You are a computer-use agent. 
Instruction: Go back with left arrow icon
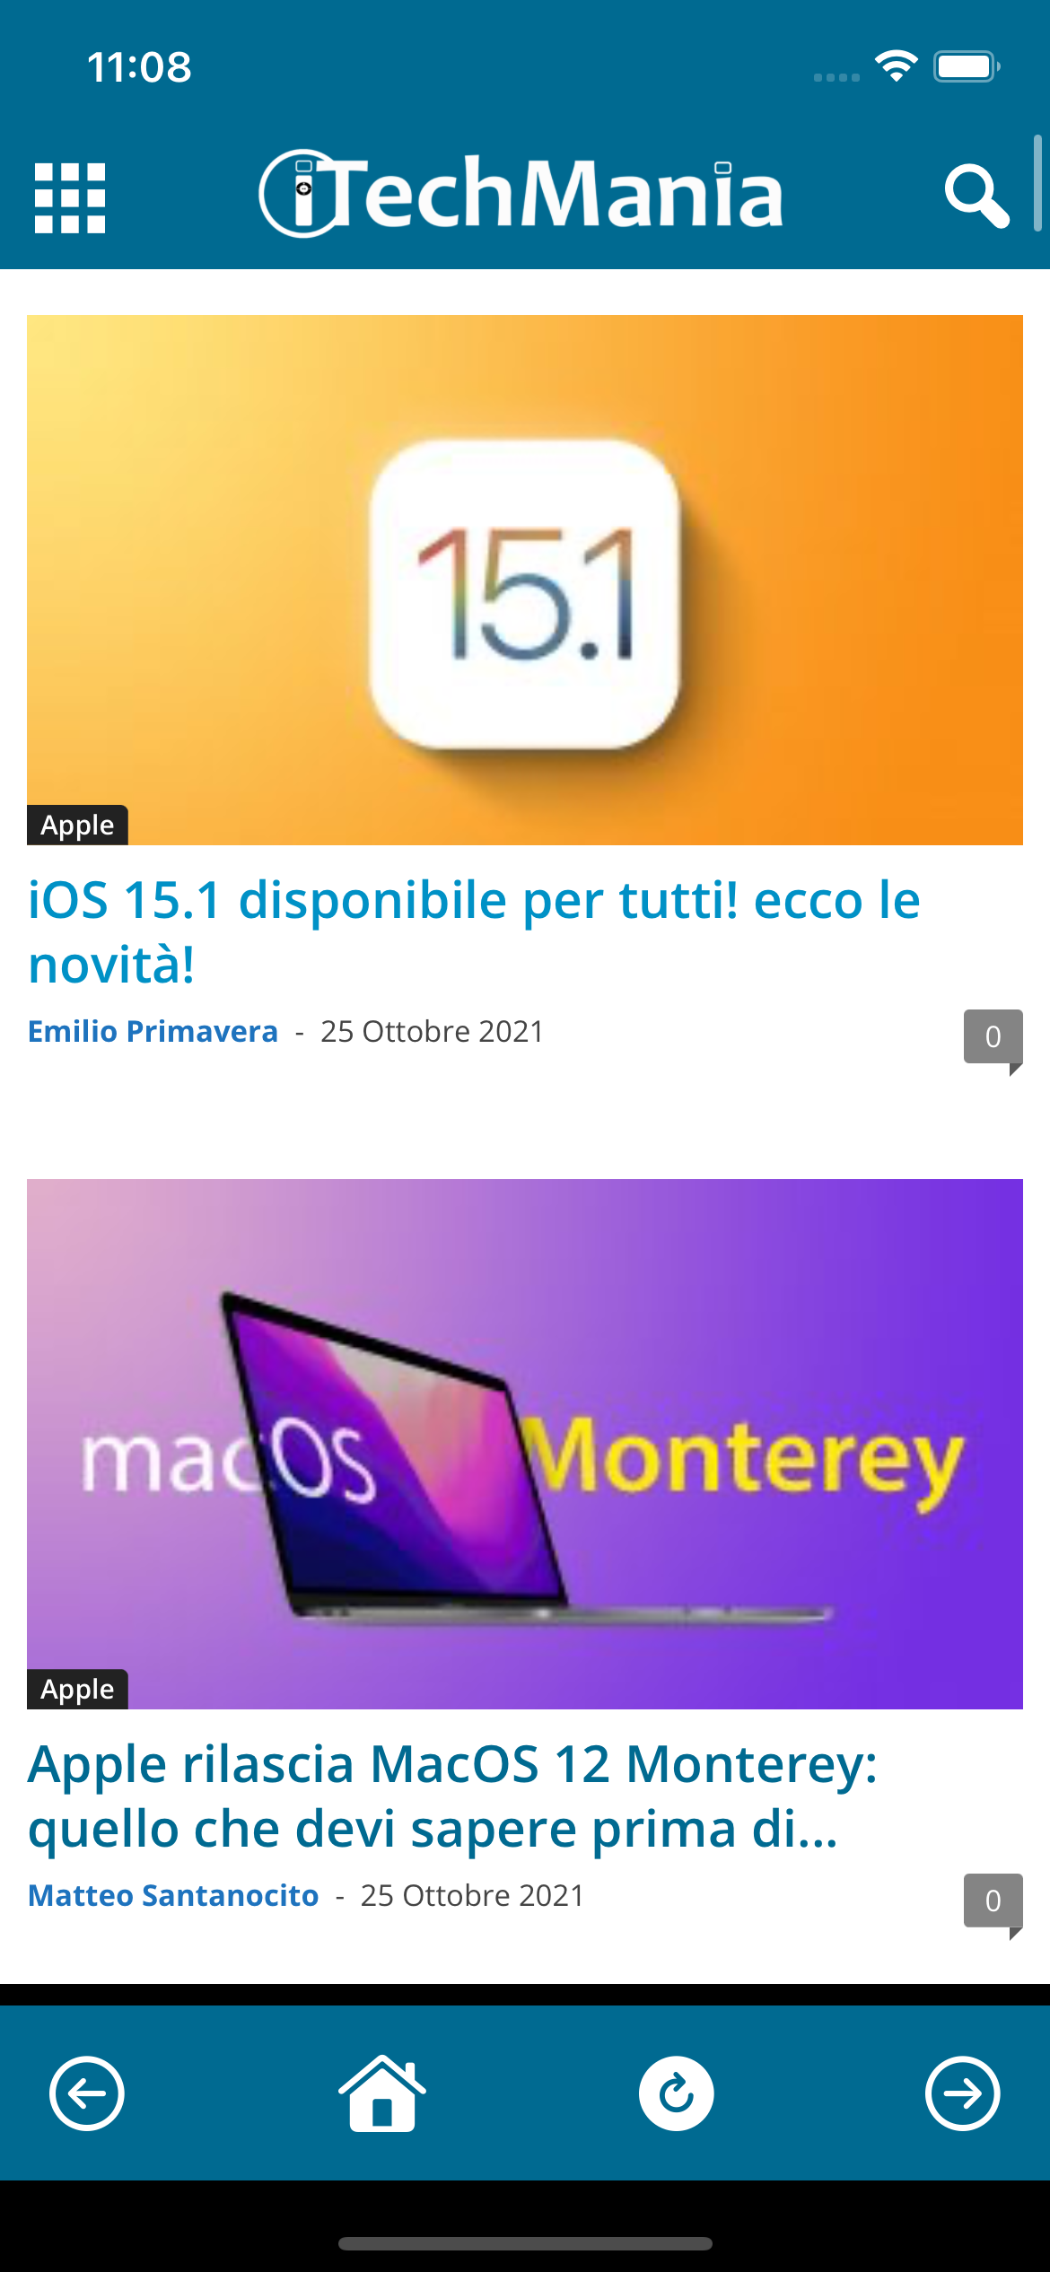point(87,2093)
